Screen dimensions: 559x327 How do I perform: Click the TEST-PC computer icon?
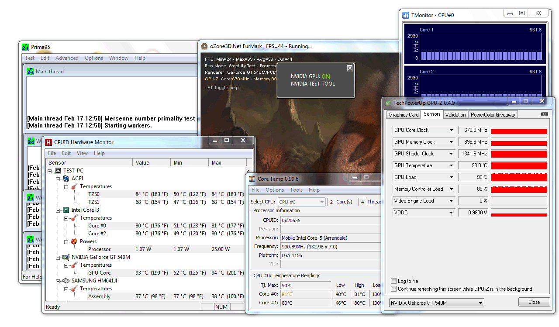[x=58, y=171]
